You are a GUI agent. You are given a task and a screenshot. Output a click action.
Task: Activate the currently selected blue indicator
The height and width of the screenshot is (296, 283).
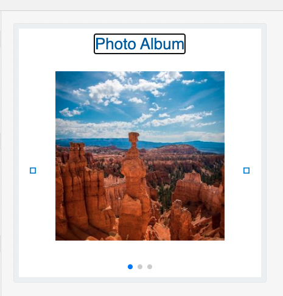130,267
